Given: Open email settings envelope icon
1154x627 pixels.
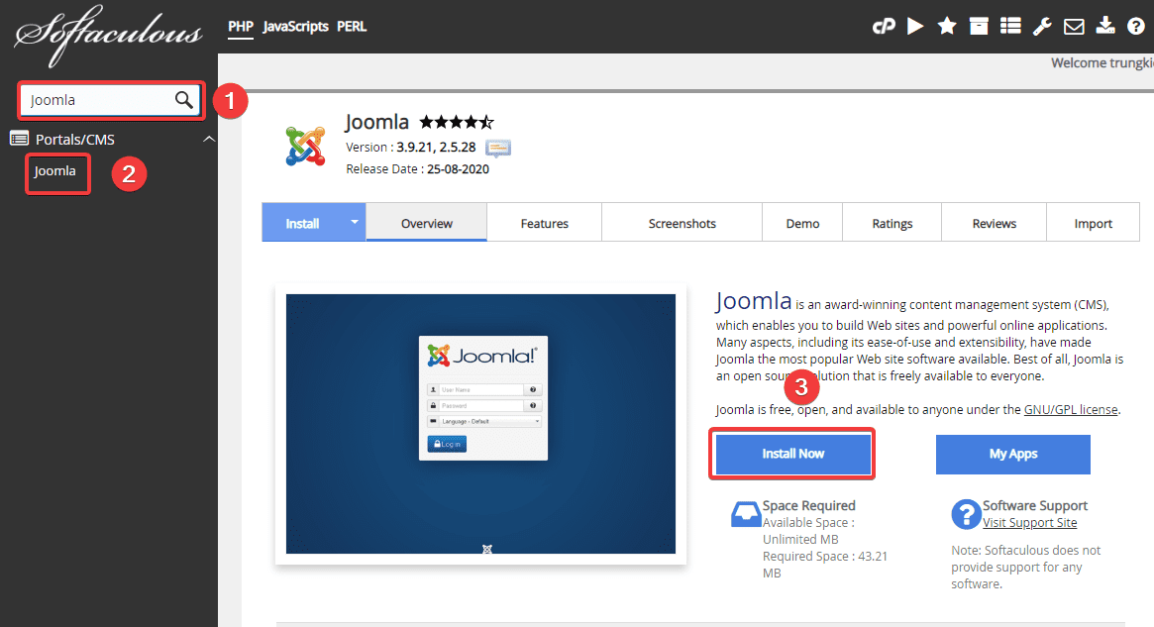Looking at the screenshot, I should pyautogui.click(x=1074, y=27).
